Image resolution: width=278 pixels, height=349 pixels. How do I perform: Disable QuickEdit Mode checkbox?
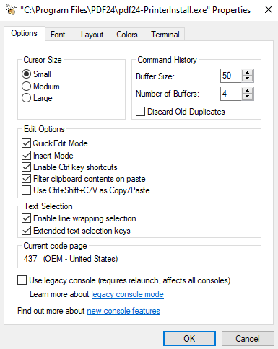click(x=26, y=143)
